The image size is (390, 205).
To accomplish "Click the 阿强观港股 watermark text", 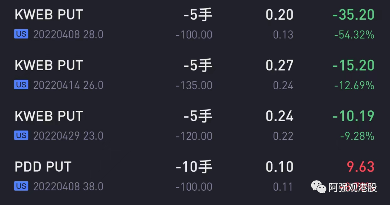I will click(353, 188).
